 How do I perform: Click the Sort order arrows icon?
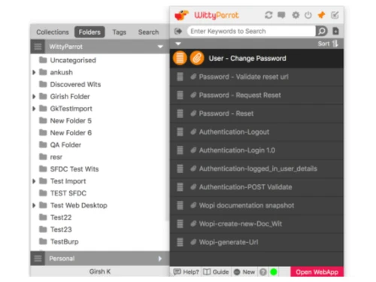pos(335,44)
